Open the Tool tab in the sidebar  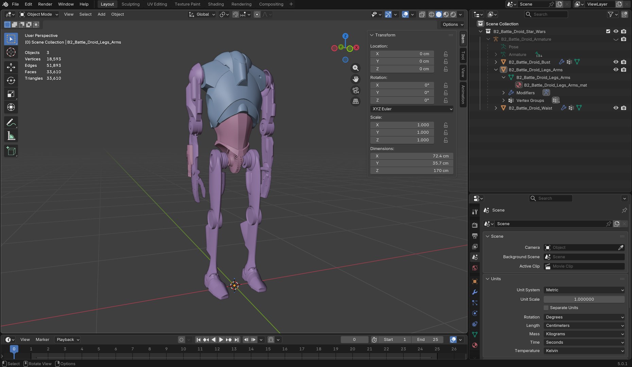(x=463, y=55)
